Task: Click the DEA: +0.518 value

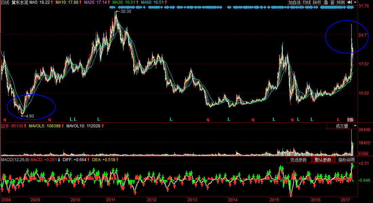Action: (104, 160)
